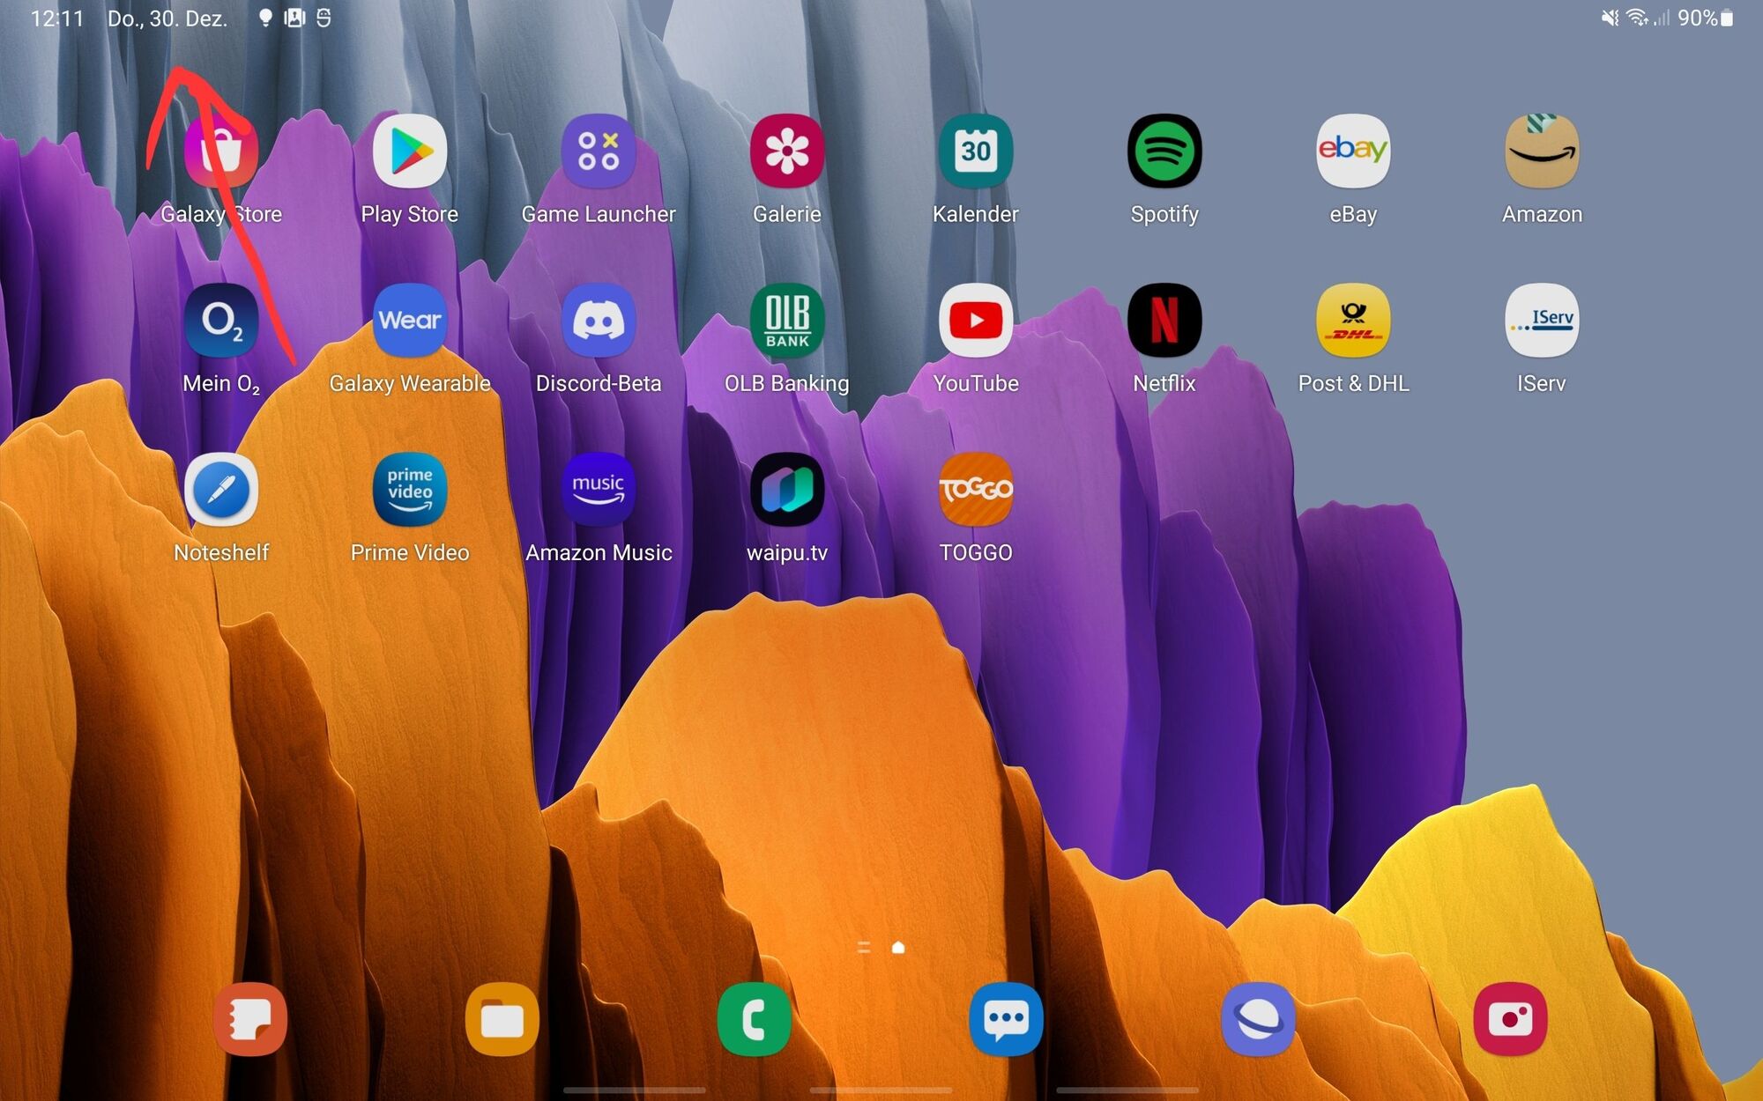Go to the home page indicator dot
The width and height of the screenshot is (1763, 1101).
point(898,948)
